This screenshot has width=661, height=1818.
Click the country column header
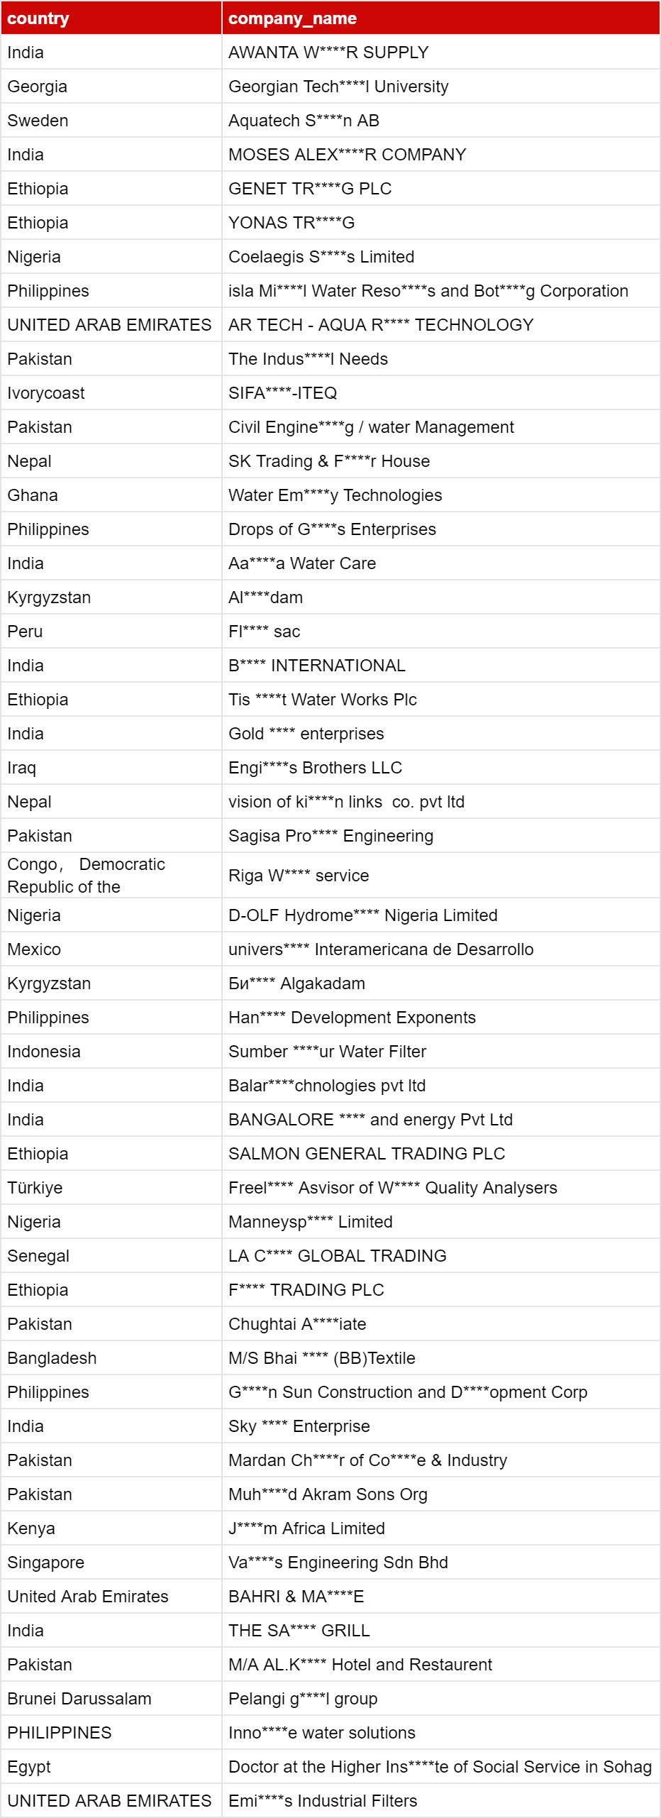pyautogui.click(x=111, y=18)
